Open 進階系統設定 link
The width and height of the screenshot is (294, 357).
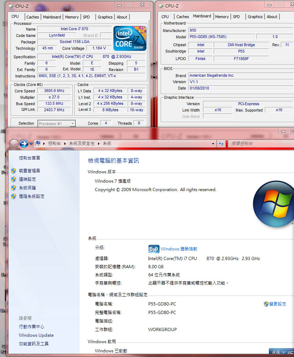tap(32, 196)
